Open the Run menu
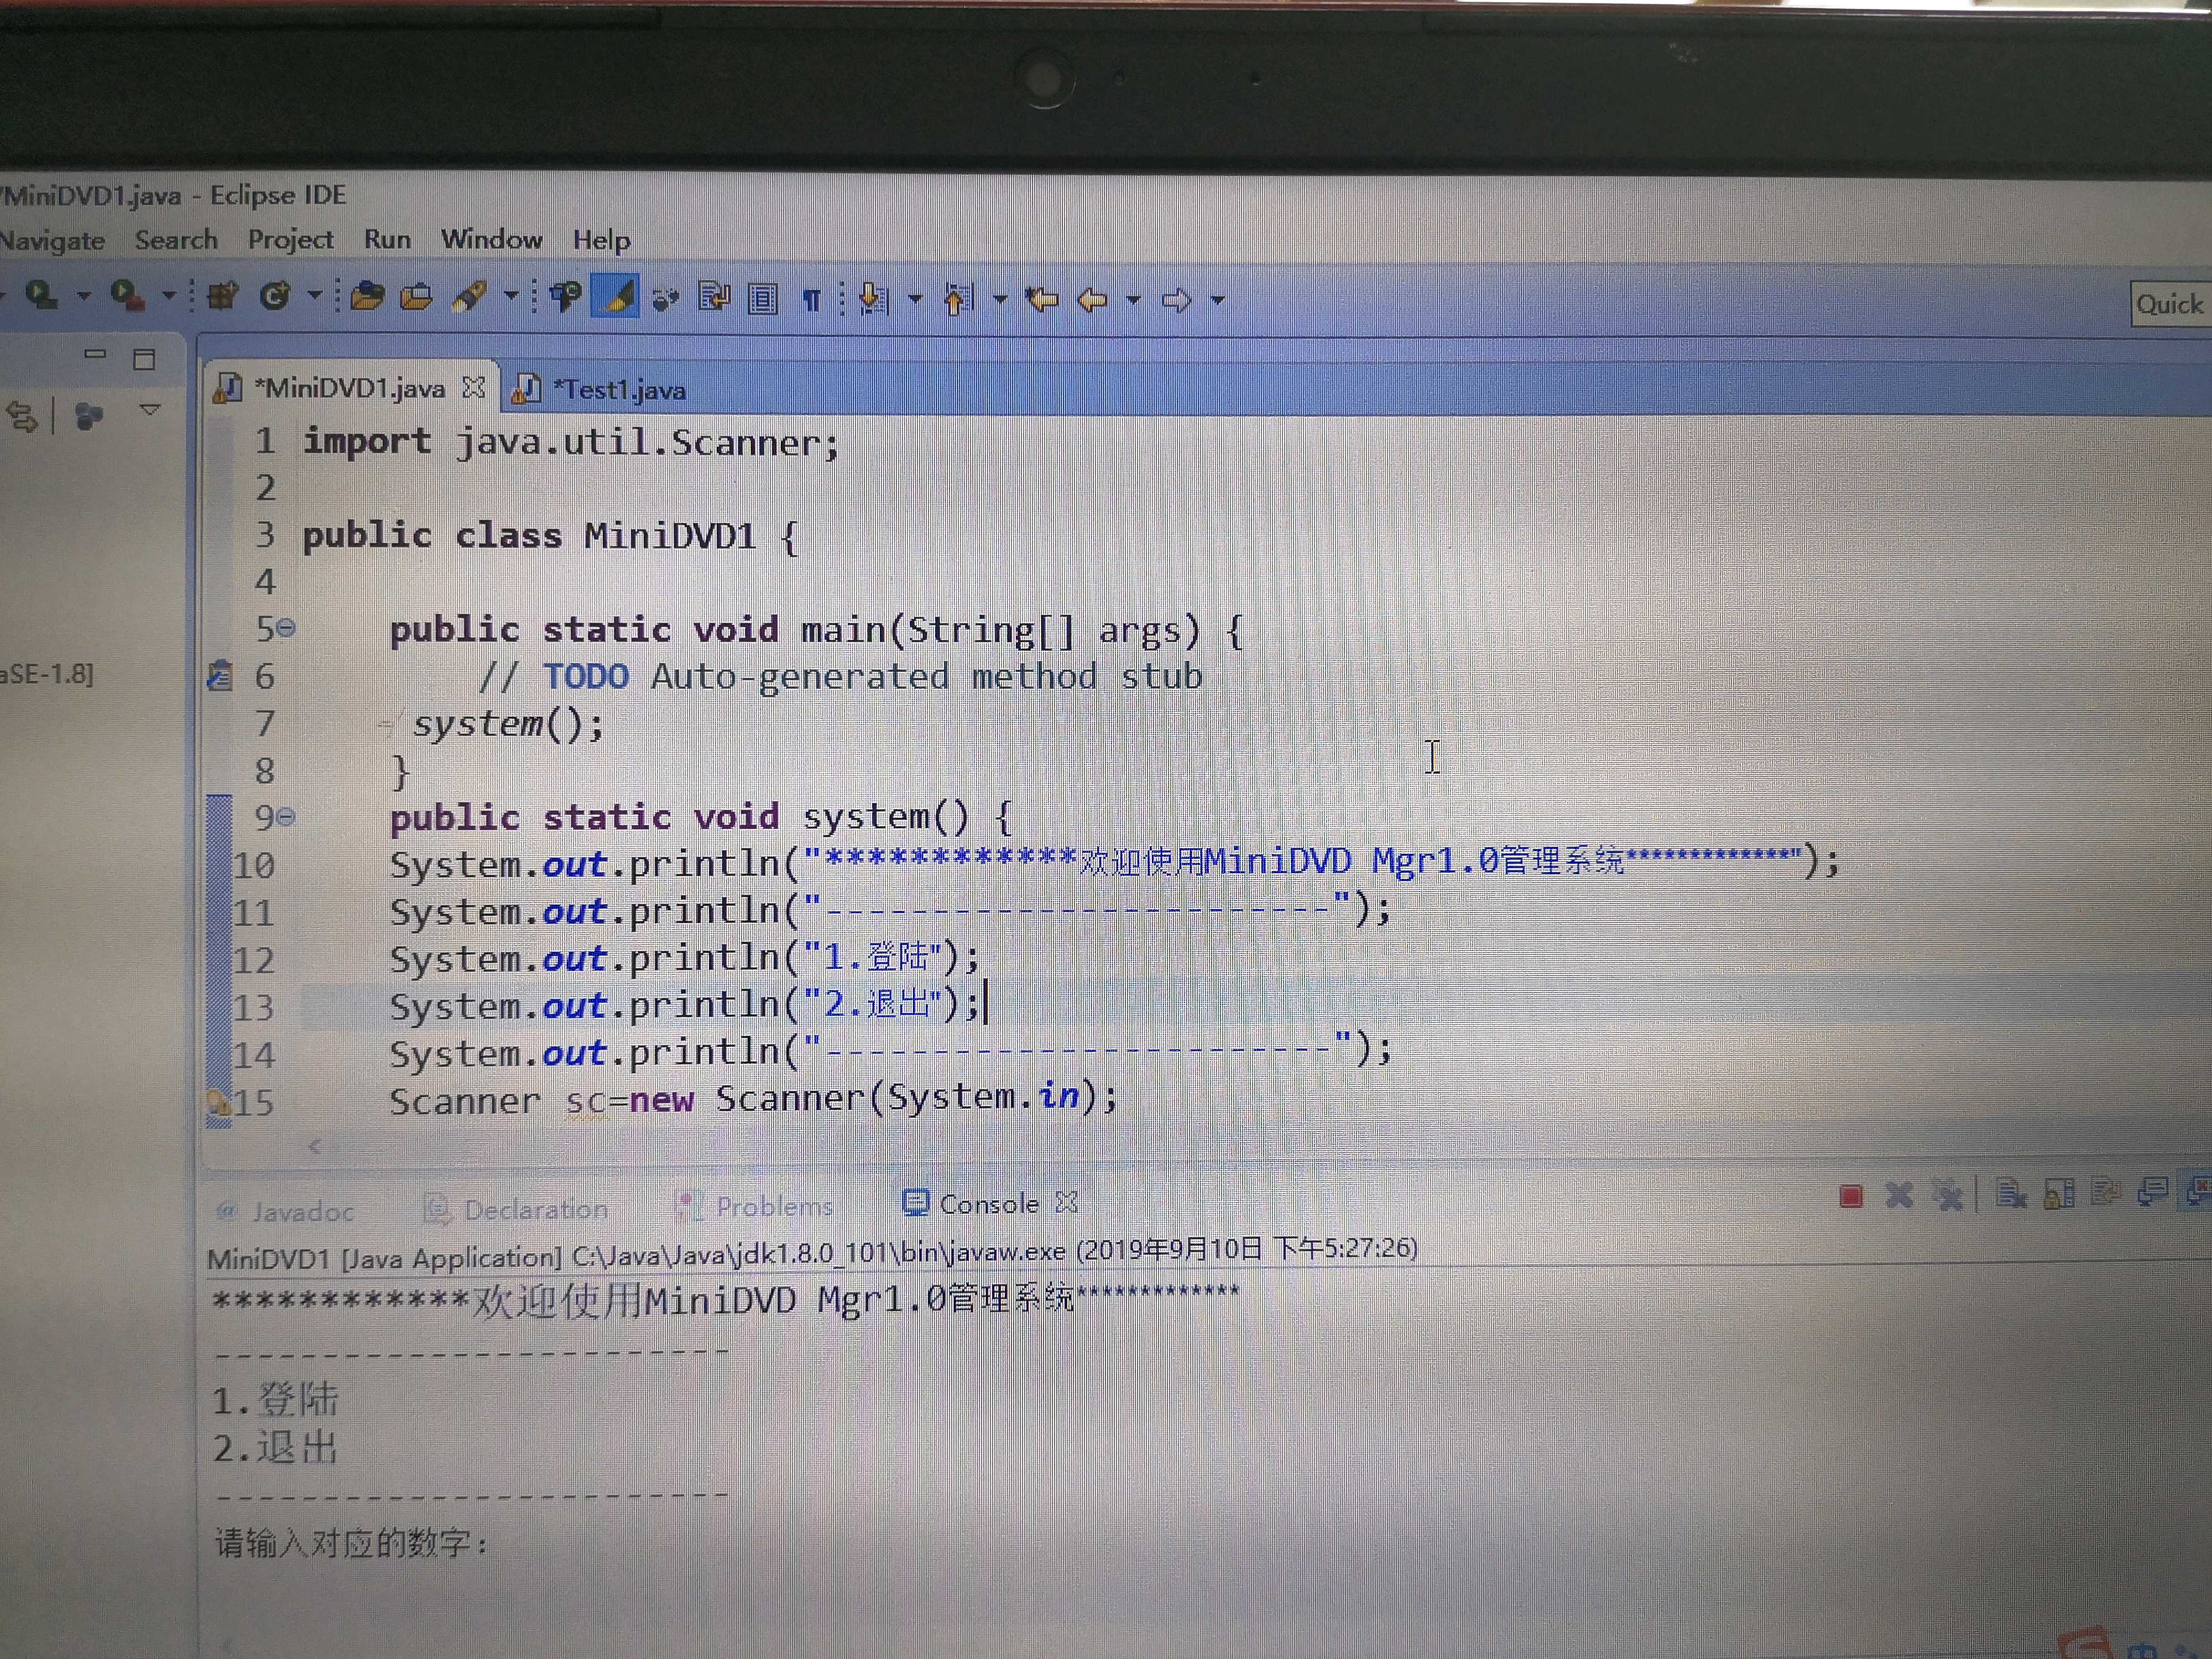2212x1659 pixels. 387,240
